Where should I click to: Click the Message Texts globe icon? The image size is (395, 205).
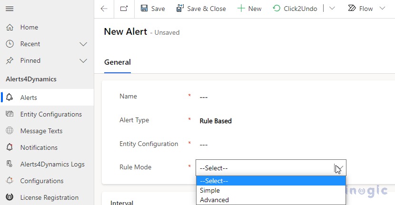(10, 130)
